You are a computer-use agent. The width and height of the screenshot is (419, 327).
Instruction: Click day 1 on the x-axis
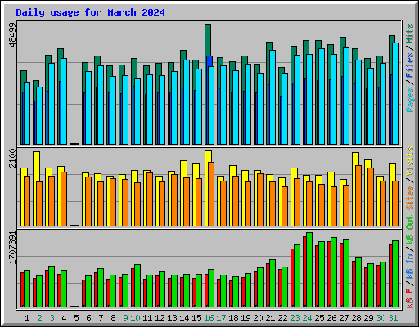[27, 318]
